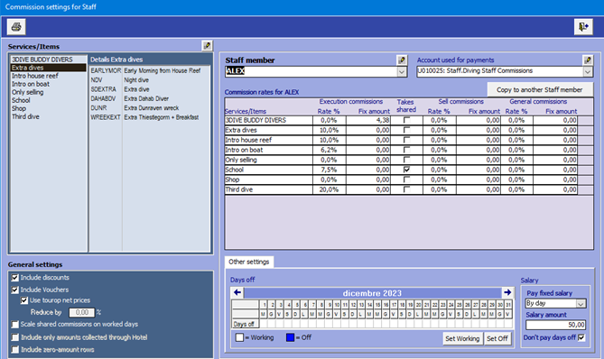Click edit pencil icon beside Services/Items
The height and width of the screenshot is (359, 604).
point(208,46)
